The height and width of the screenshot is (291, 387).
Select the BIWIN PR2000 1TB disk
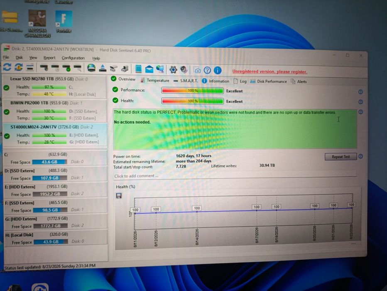tap(55, 111)
